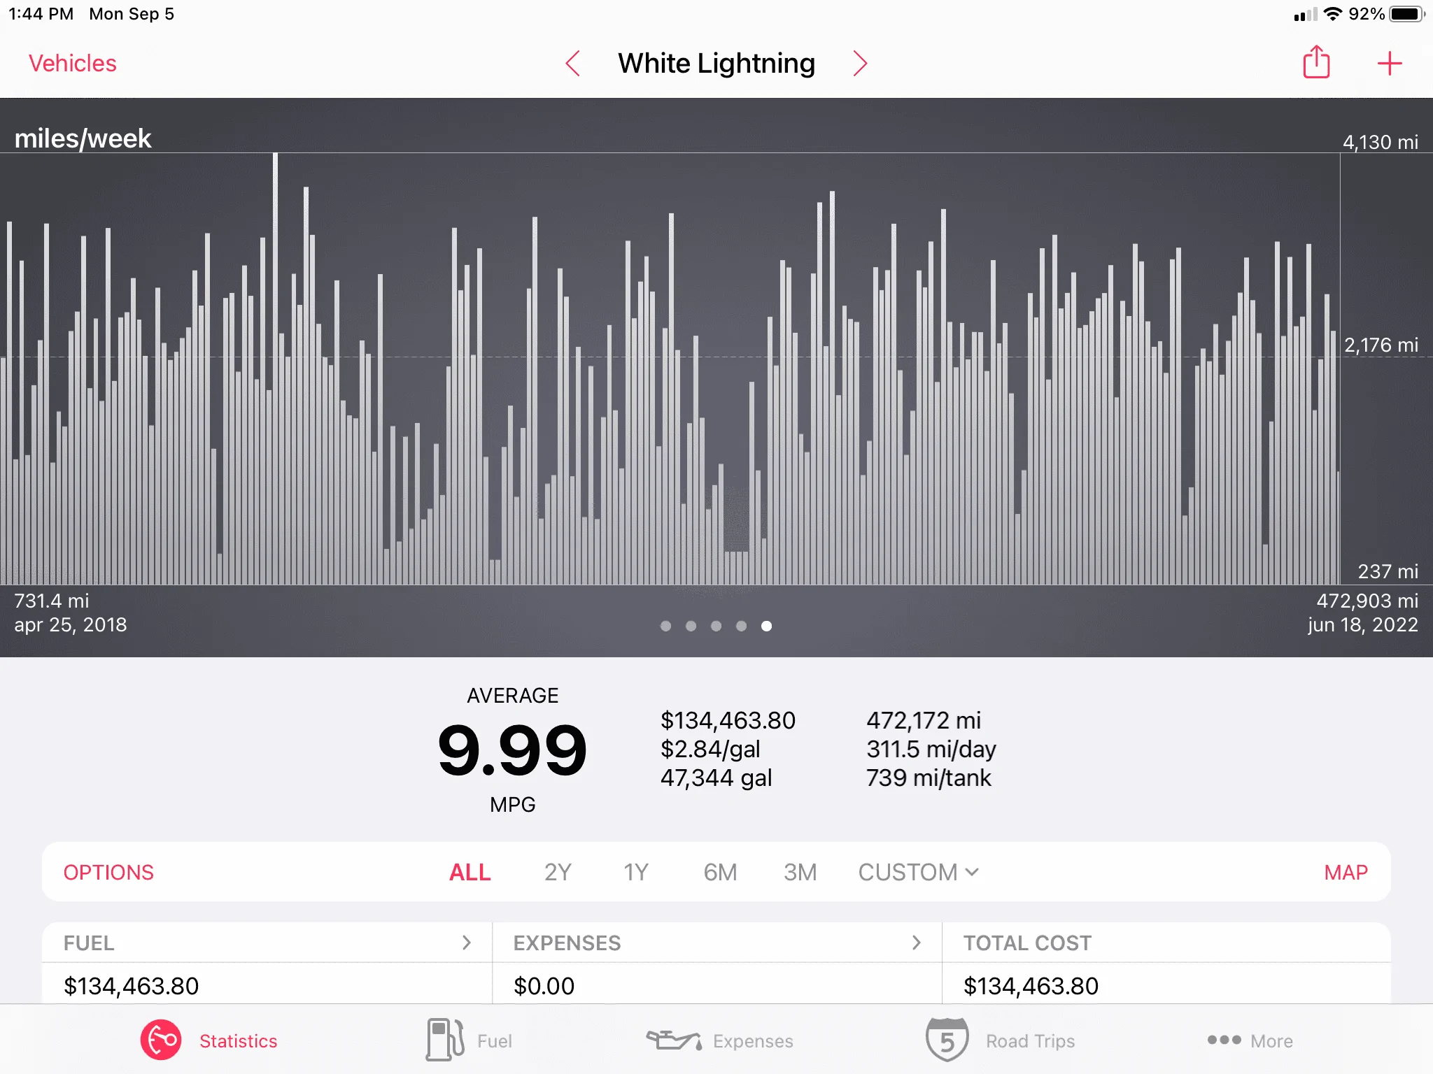The width and height of the screenshot is (1433, 1074).
Task: Open the Road Trips shield tab
Action: 1000,1040
